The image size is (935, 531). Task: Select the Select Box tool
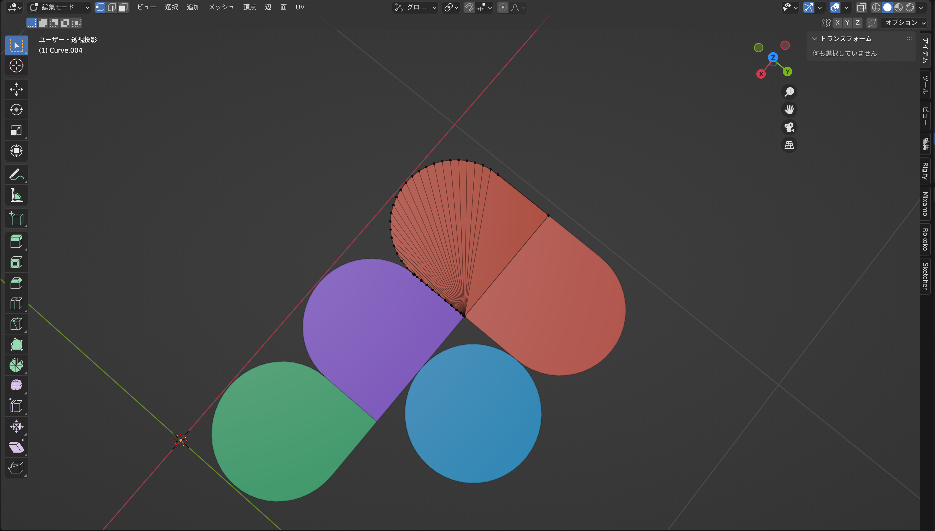(16, 45)
